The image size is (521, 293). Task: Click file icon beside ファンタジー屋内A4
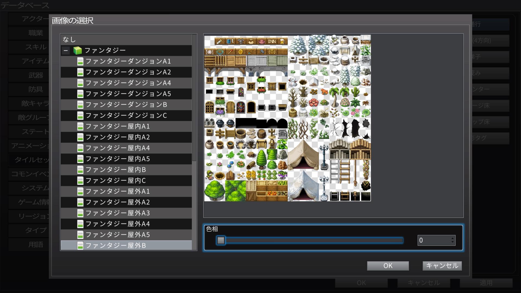[x=80, y=148]
